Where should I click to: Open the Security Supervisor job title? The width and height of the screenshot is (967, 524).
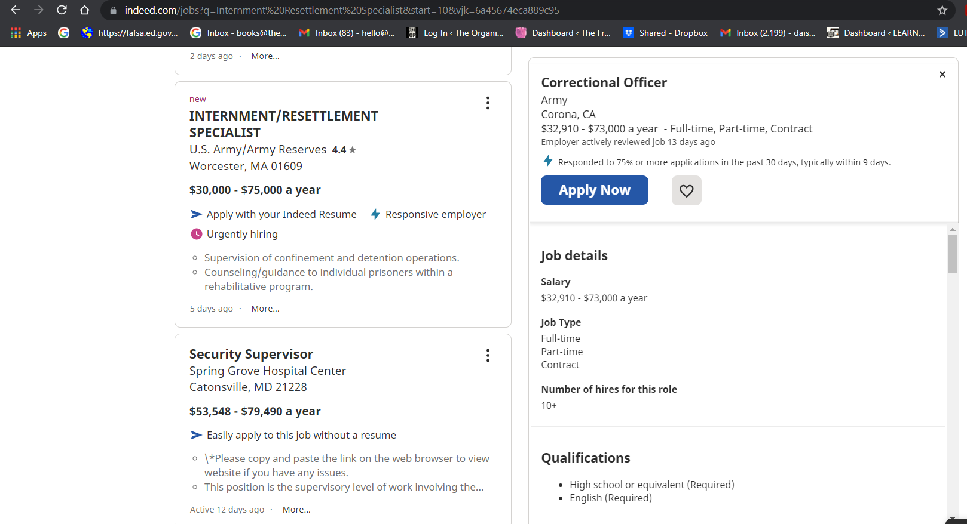(251, 354)
